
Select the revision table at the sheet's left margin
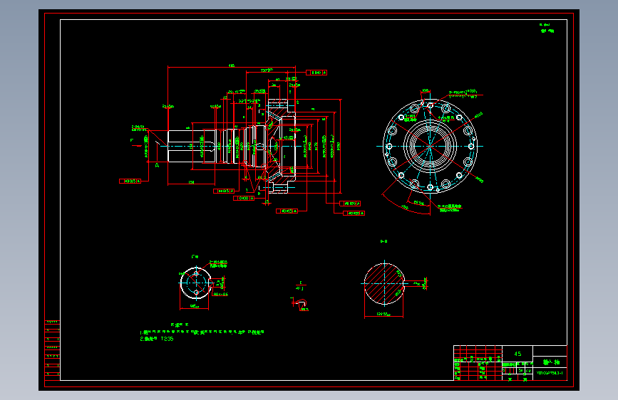click(x=52, y=350)
